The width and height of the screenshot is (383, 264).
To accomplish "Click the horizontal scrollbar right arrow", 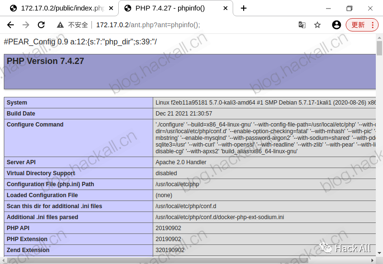I will coord(373,261).
